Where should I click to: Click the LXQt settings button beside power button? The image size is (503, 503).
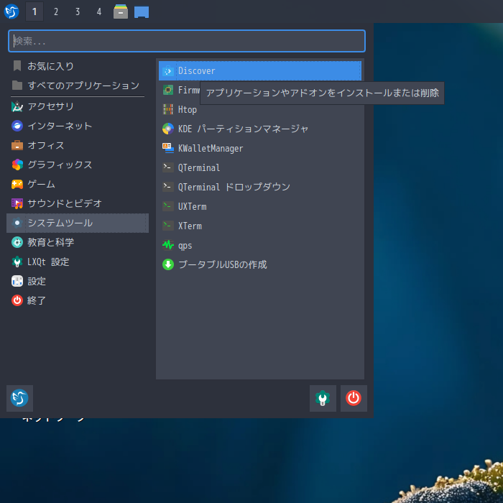tap(323, 398)
